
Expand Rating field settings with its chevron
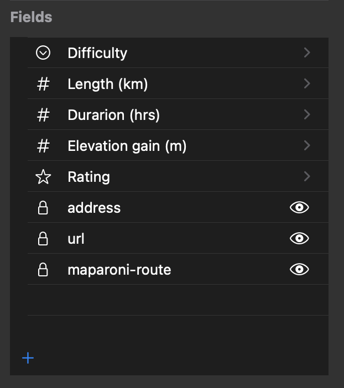(307, 176)
